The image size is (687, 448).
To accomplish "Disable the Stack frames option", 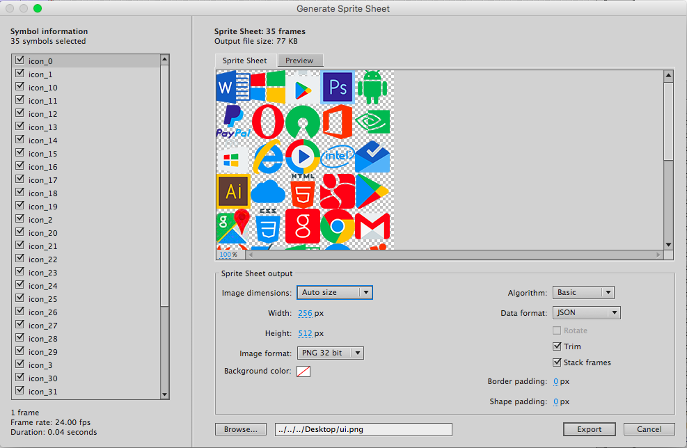I will [x=557, y=362].
